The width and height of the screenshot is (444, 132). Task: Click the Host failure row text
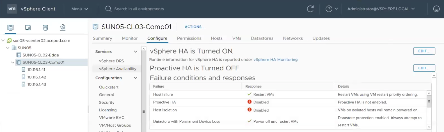coord(163,94)
